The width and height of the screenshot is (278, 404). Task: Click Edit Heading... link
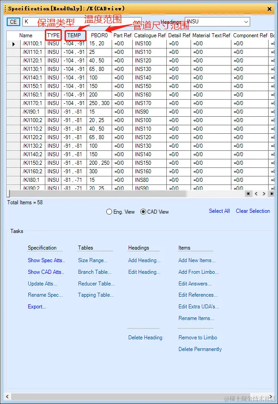144,272
